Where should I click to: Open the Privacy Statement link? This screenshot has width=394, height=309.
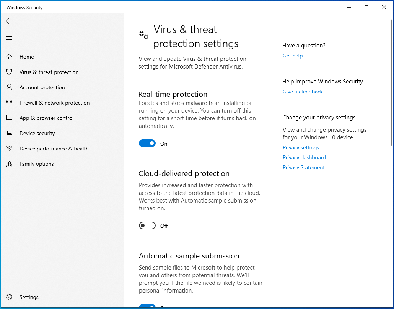(x=304, y=167)
